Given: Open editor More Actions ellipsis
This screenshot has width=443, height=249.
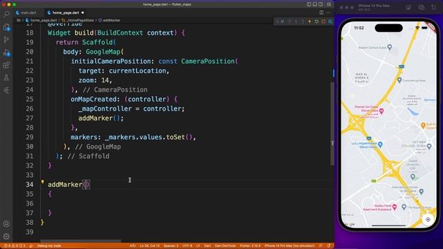Looking at the screenshot, I should click(328, 12).
